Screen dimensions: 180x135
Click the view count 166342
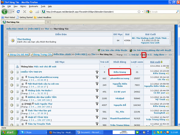137,105
